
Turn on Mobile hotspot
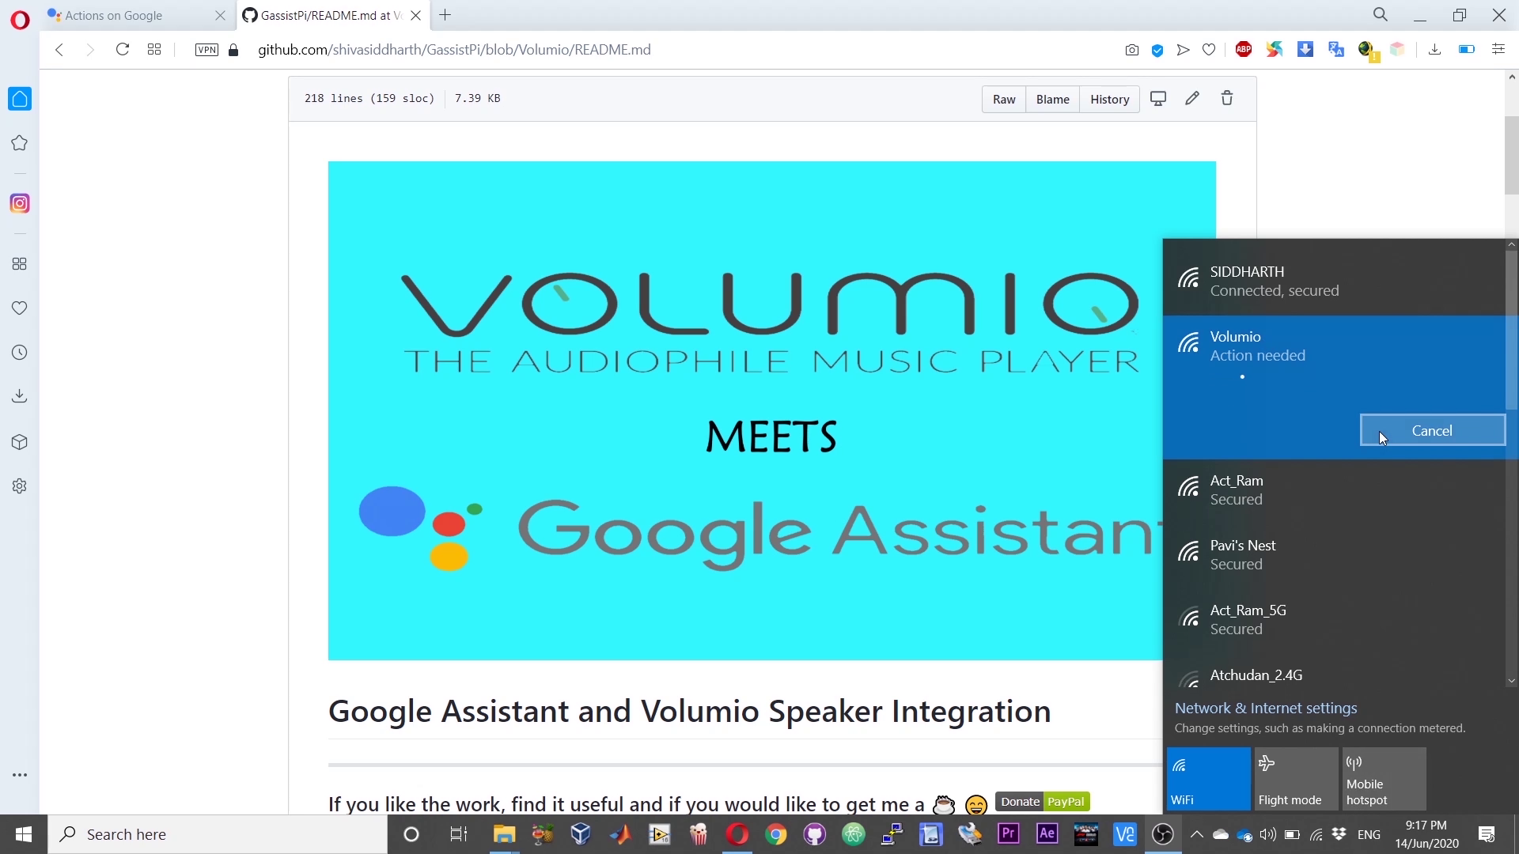pos(1383,779)
